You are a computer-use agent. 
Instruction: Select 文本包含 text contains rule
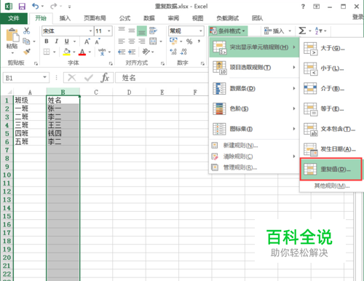click(x=331, y=129)
